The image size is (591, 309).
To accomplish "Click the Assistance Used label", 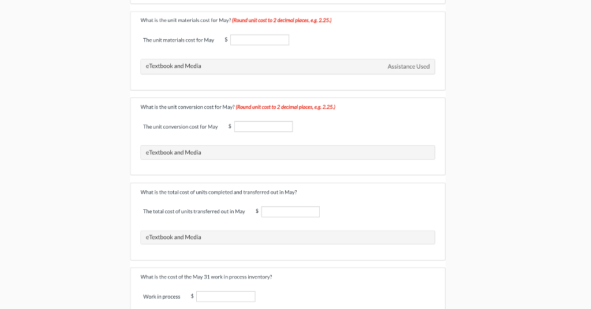I will 409,67.
